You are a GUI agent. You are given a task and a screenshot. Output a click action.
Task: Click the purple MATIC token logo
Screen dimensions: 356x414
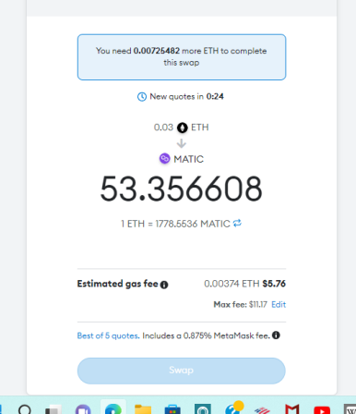point(164,159)
